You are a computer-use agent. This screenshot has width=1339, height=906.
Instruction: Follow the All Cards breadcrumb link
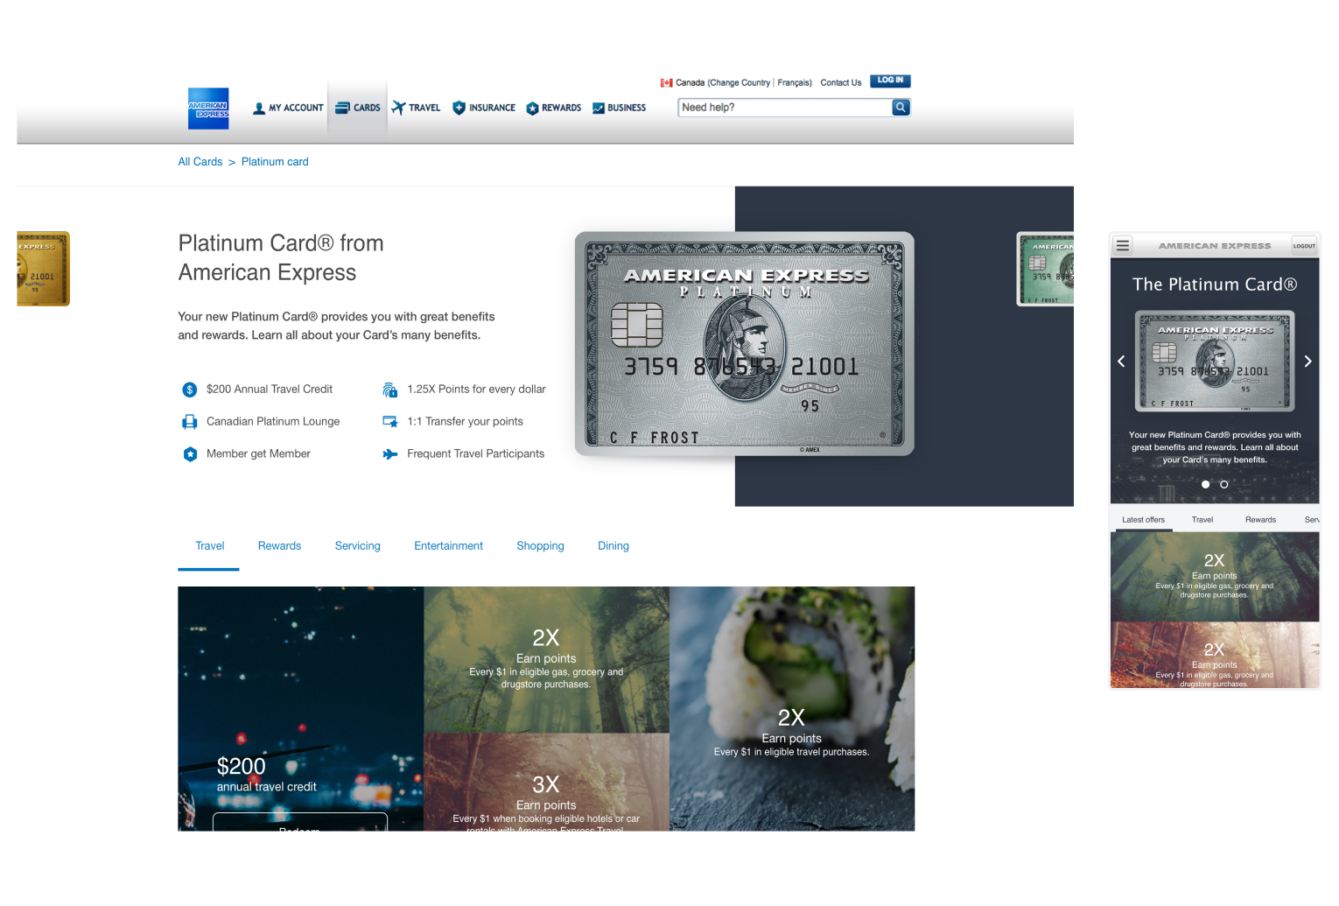(200, 162)
